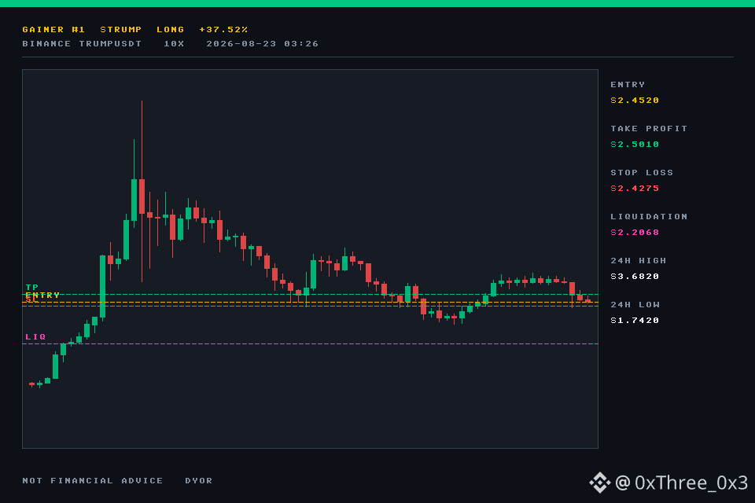755x503 pixels.
Task: Click the LONG position label
Action: click(171, 30)
